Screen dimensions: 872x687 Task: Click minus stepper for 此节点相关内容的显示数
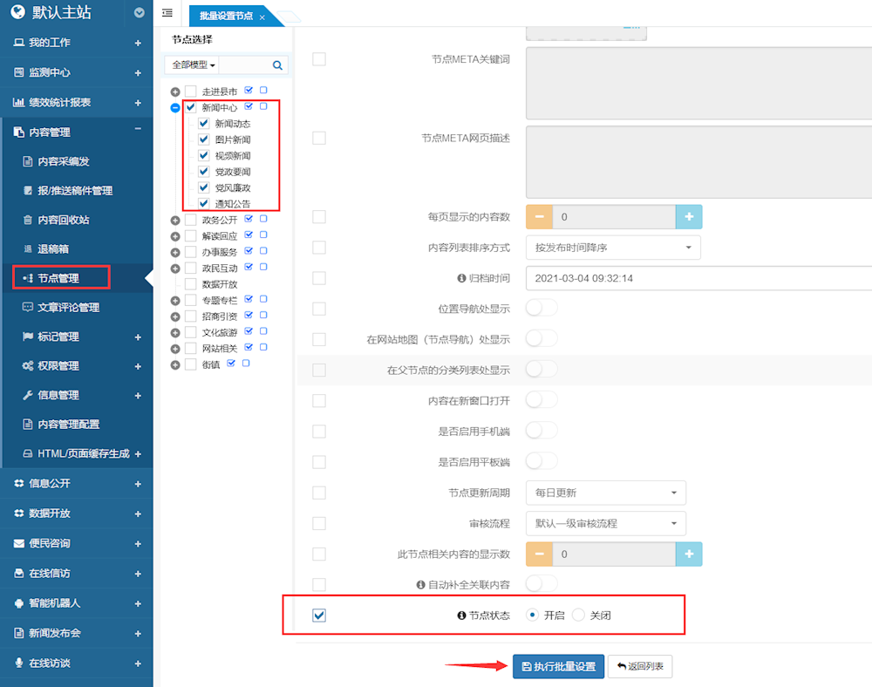pos(540,554)
